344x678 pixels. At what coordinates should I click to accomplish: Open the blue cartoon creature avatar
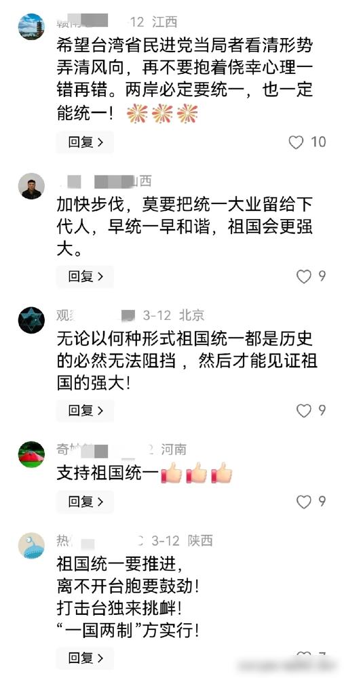31,545
